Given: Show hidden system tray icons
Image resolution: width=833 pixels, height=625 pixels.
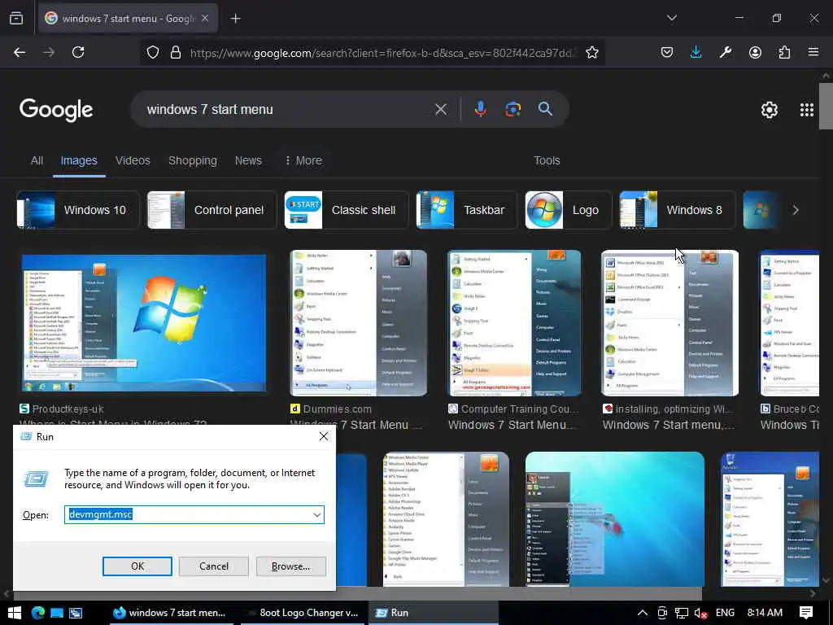Looking at the screenshot, I should tap(643, 613).
